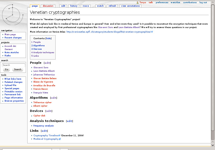Open Special pages

[x=12, y=88]
